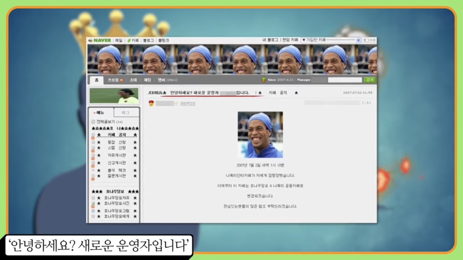The width and height of the screenshot is (463, 260).
Task: Switch to the 태그 tab
Action: [125, 112]
